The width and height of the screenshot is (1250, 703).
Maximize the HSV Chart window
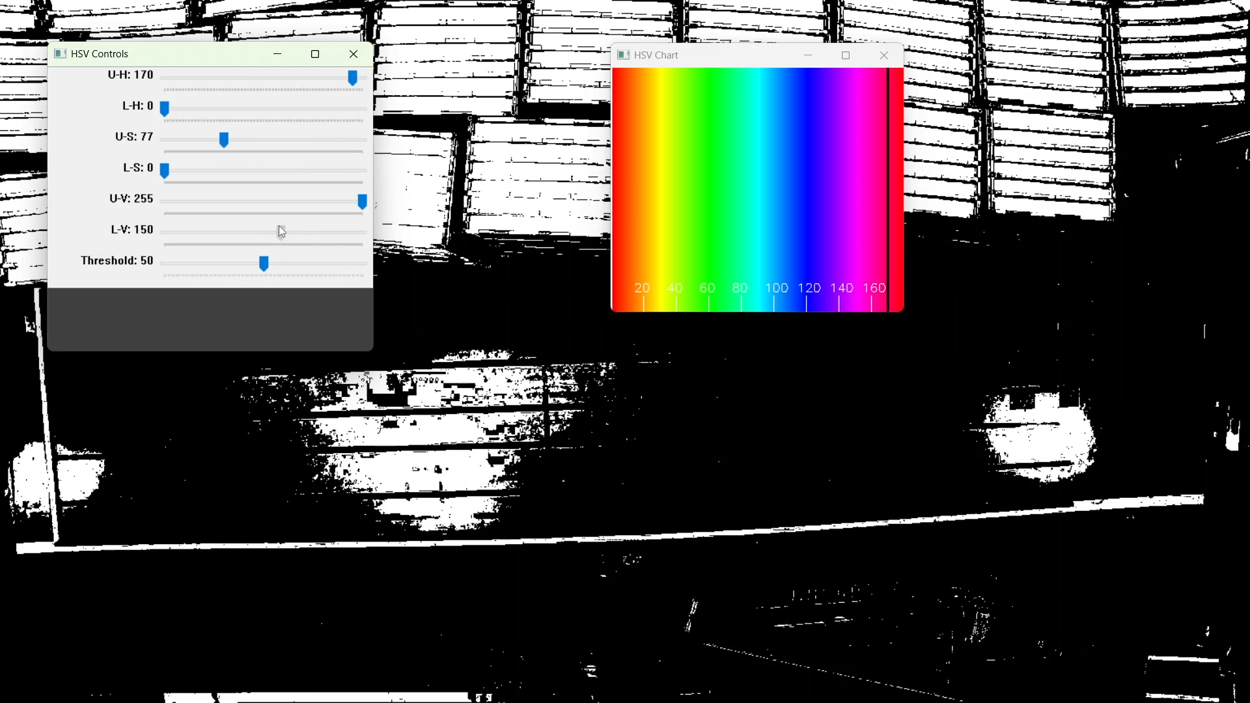(846, 55)
